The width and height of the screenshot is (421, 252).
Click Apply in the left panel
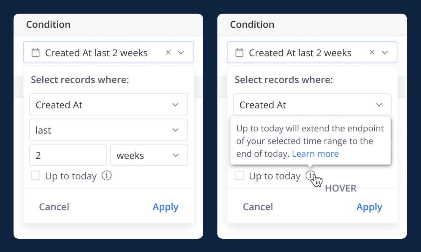pos(166,207)
